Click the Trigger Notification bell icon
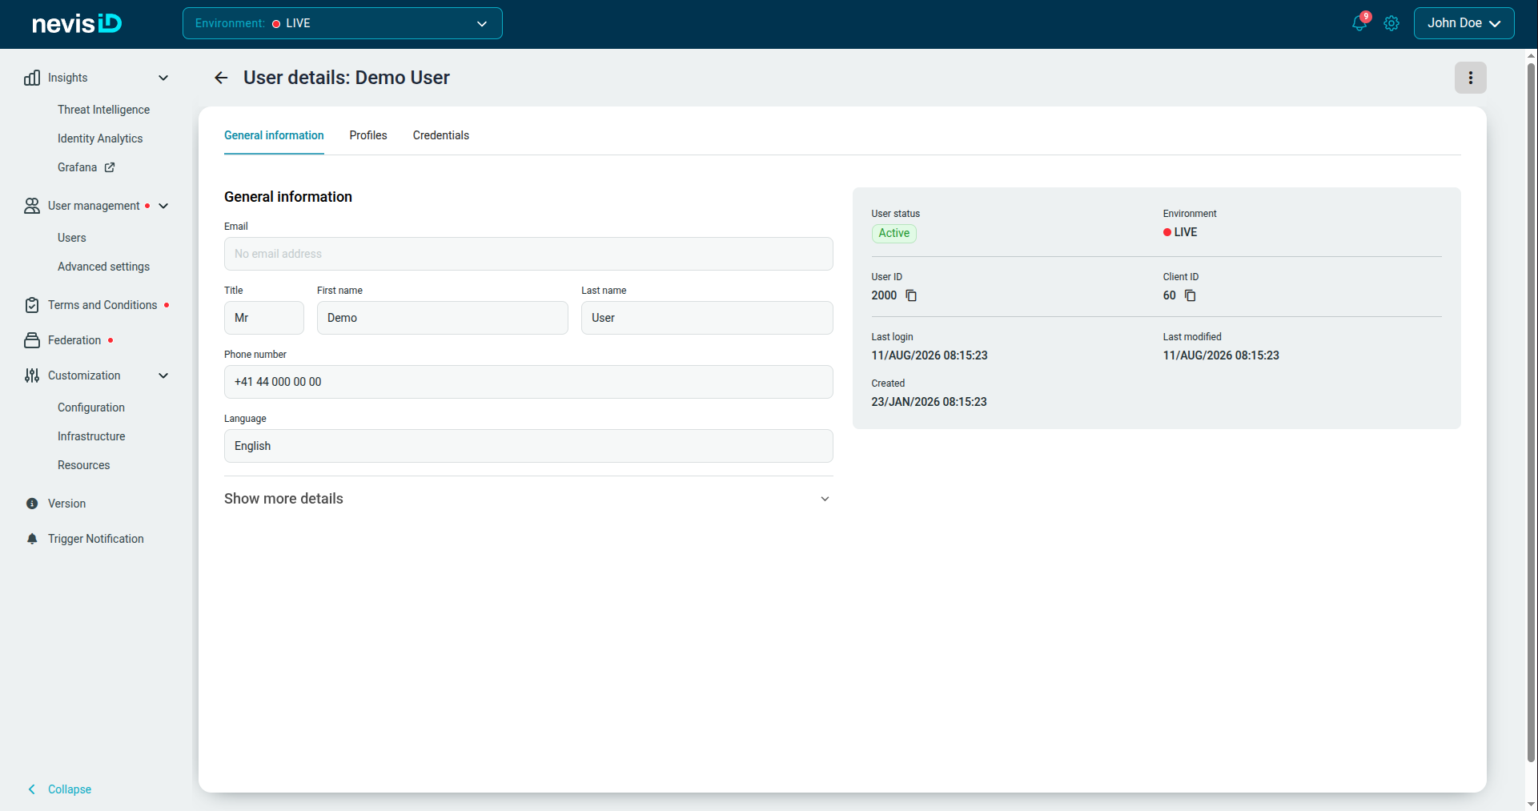1538x811 pixels. click(x=32, y=539)
